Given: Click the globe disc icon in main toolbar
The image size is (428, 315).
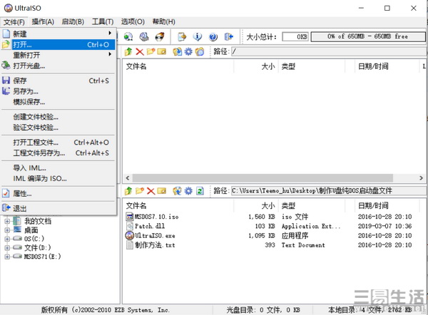Looking at the screenshot, I should coord(128,36).
